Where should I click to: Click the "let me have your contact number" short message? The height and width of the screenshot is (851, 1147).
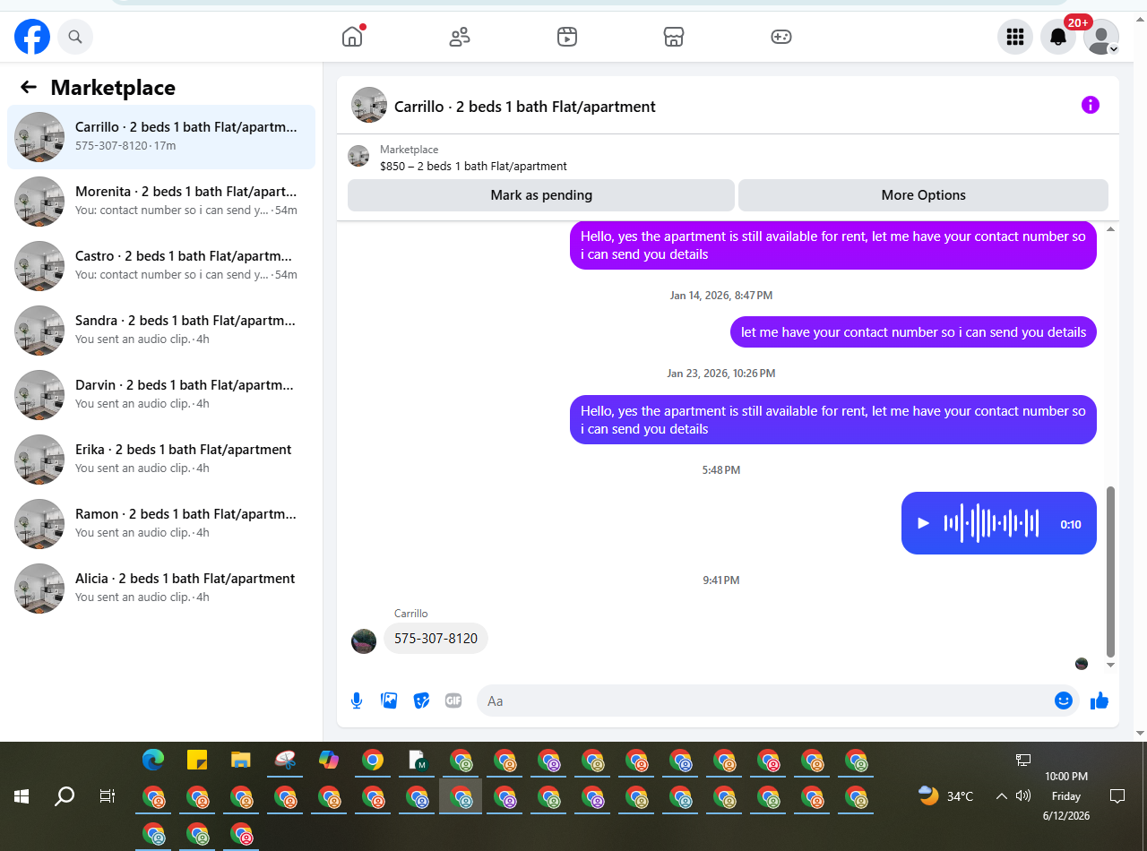coord(913,332)
